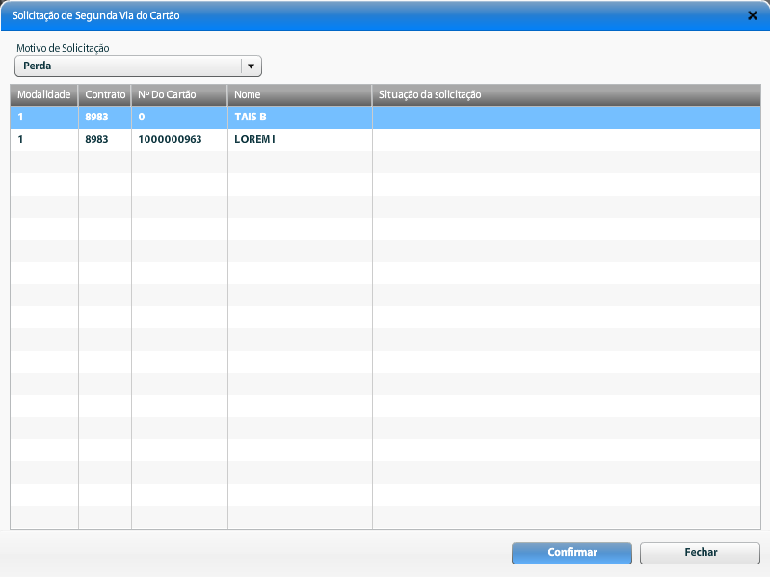This screenshot has height=577, width=770.
Task: Click the Motivo de Solicitação label
Action: click(x=63, y=48)
